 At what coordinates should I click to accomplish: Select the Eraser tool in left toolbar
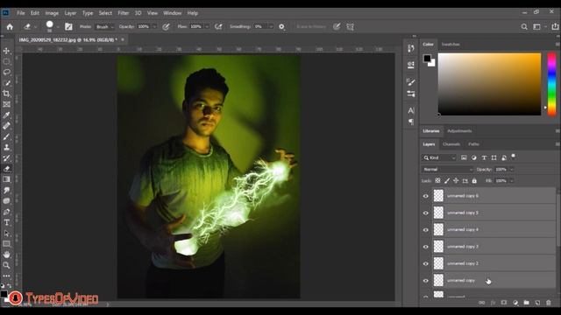tap(6, 169)
